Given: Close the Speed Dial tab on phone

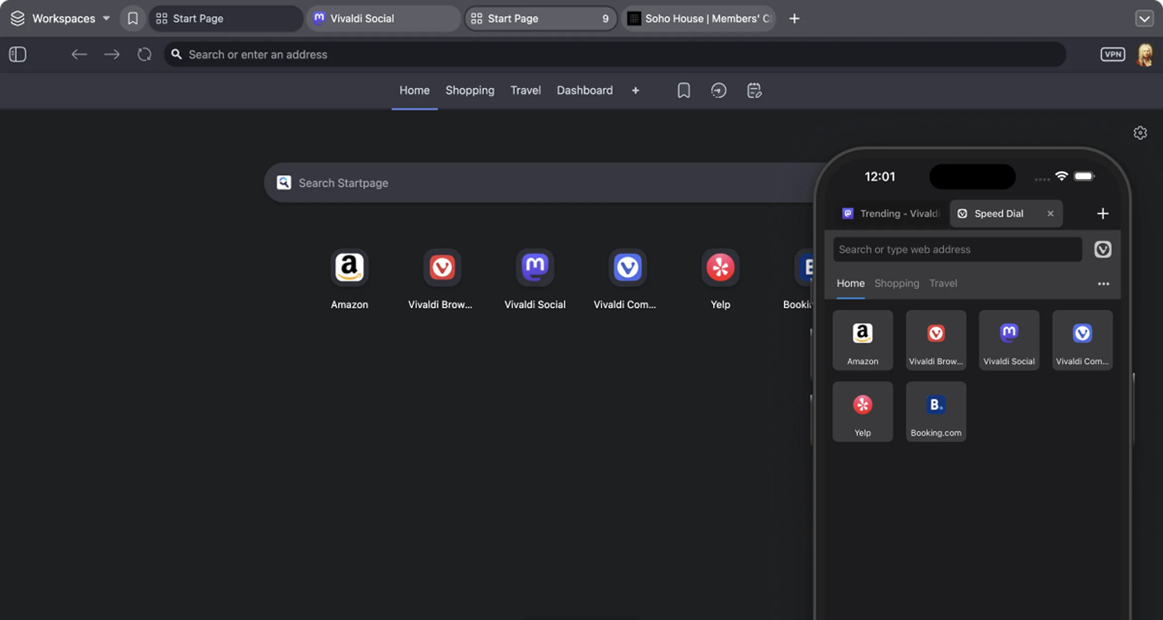Looking at the screenshot, I should tap(1050, 214).
